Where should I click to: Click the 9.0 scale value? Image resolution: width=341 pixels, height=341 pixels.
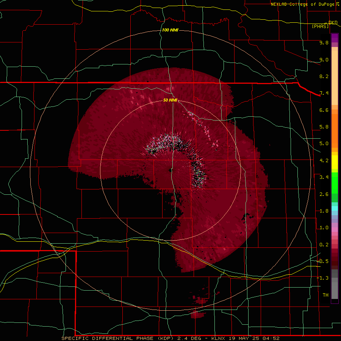point(324,59)
